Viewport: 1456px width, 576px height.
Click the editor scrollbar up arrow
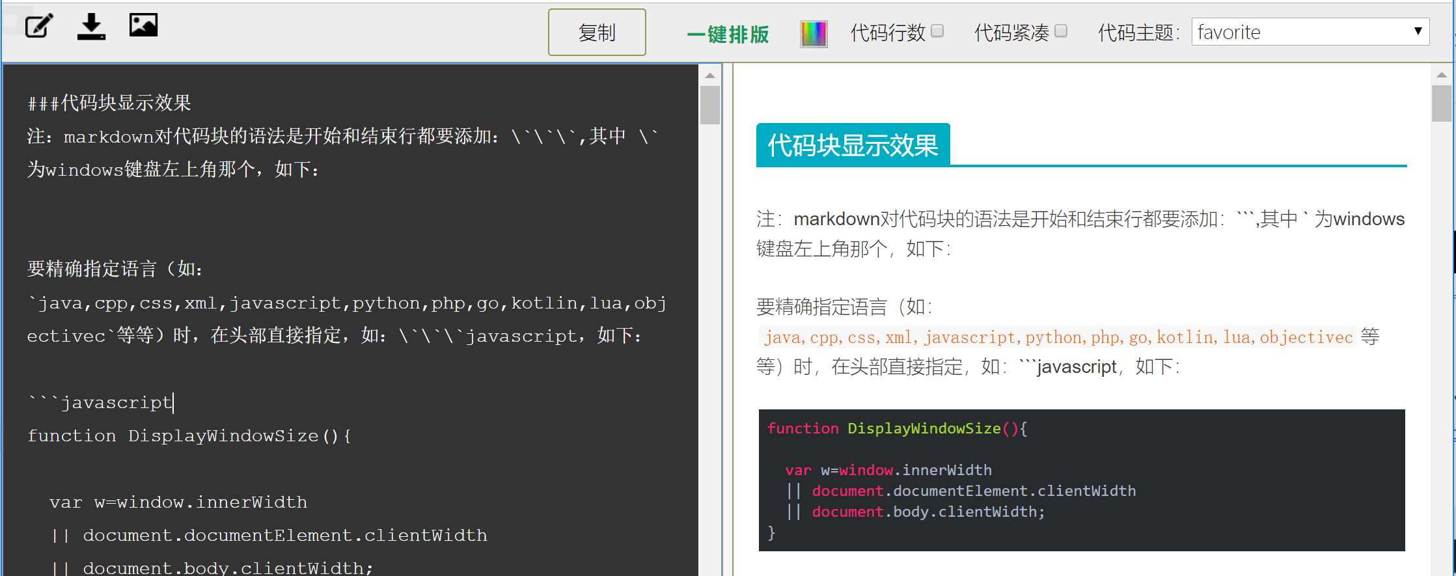point(710,75)
